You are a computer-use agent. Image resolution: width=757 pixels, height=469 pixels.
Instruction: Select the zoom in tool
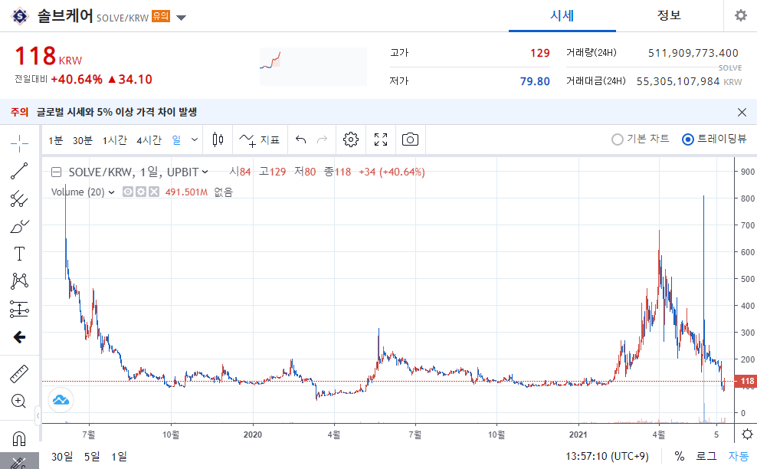19,401
